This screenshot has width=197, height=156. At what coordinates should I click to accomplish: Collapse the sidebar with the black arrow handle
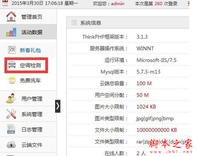(58, 106)
